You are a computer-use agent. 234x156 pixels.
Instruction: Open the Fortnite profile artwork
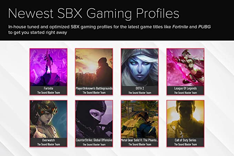tap(48, 67)
